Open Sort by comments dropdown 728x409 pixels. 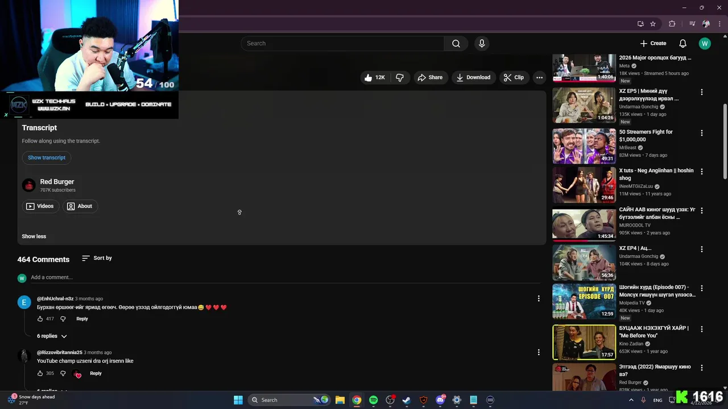(97, 258)
